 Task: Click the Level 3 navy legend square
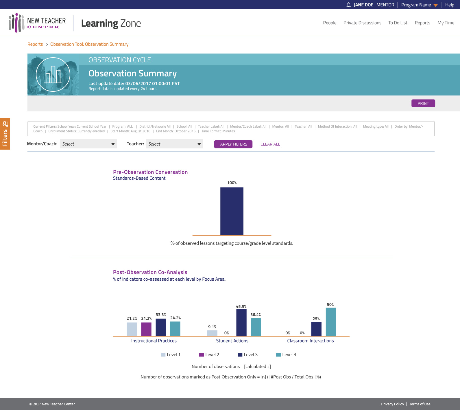pyautogui.click(x=240, y=355)
